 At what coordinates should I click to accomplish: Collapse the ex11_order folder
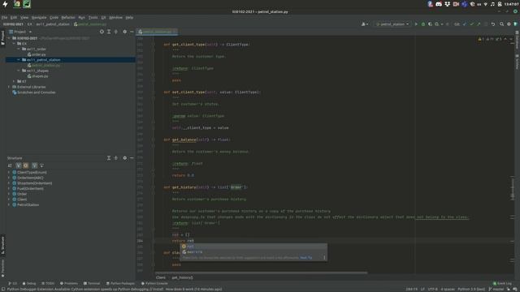pos(19,49)
